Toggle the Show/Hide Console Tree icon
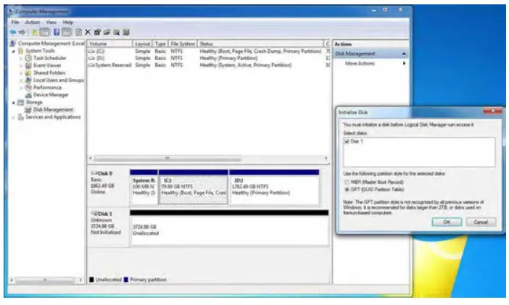This screenshot has height=305, width=509. point(44,32)
